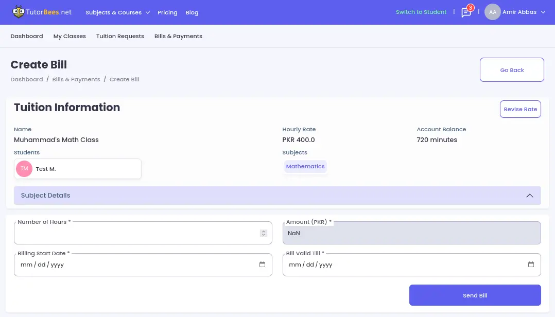
Task: Click the Go Back button
Action: pos(511,69)
